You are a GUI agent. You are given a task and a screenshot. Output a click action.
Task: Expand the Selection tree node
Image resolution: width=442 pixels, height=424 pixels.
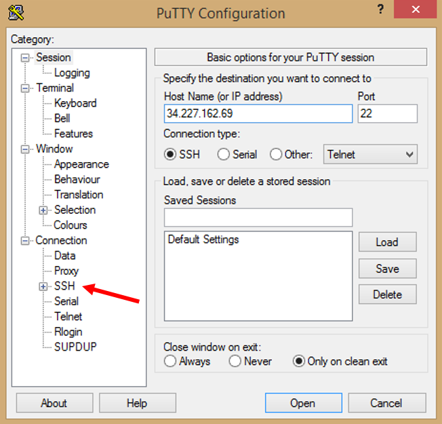[44, 210]
